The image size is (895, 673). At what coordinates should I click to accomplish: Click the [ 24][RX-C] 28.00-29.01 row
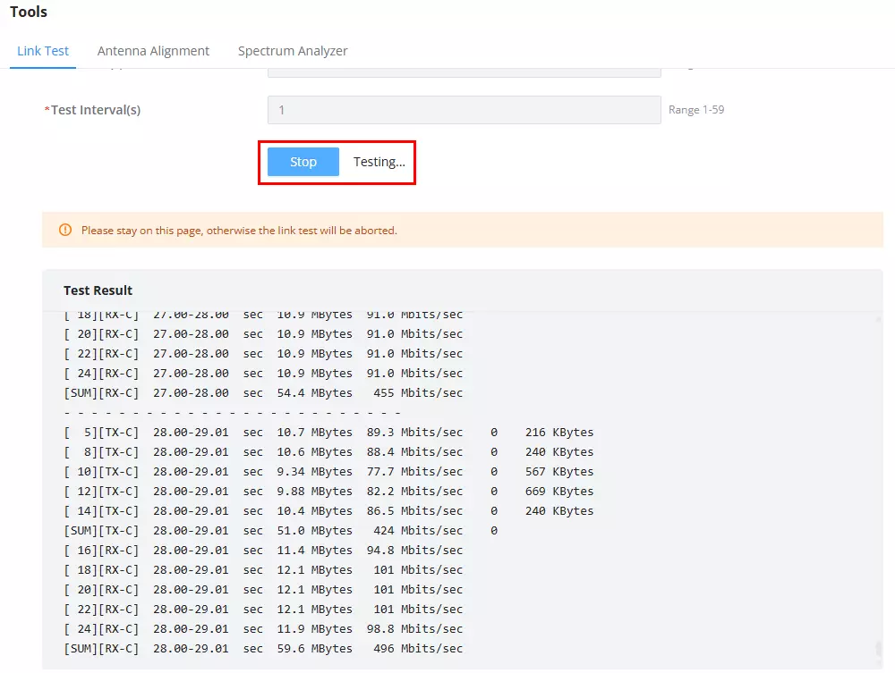pyautogui.click(x=263, y=628)
